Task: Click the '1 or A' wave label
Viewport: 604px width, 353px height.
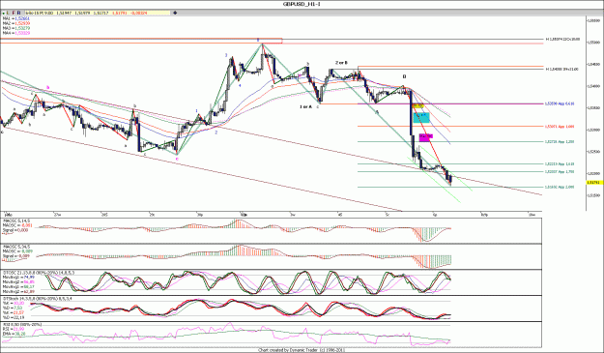Action: tap(305, 106)
